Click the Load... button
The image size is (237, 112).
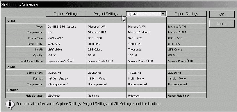(222, 24)
